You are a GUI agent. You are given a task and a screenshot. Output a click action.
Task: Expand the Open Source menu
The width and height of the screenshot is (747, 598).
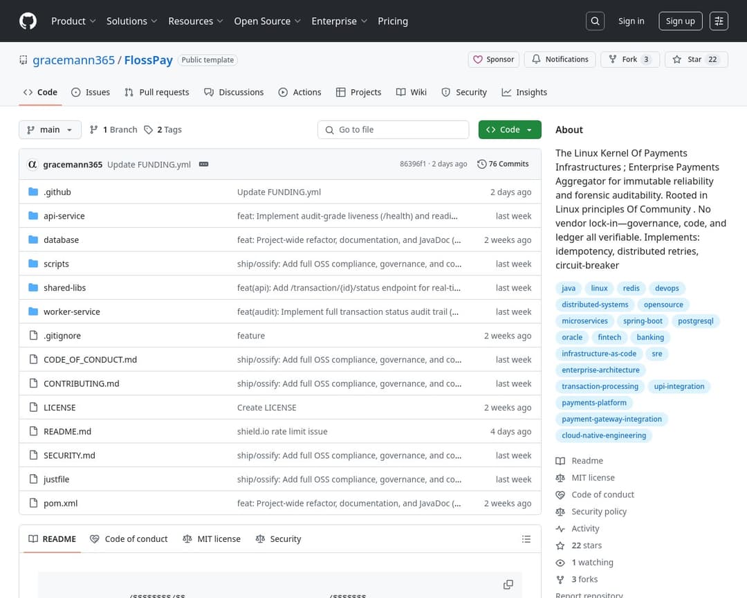267,21
